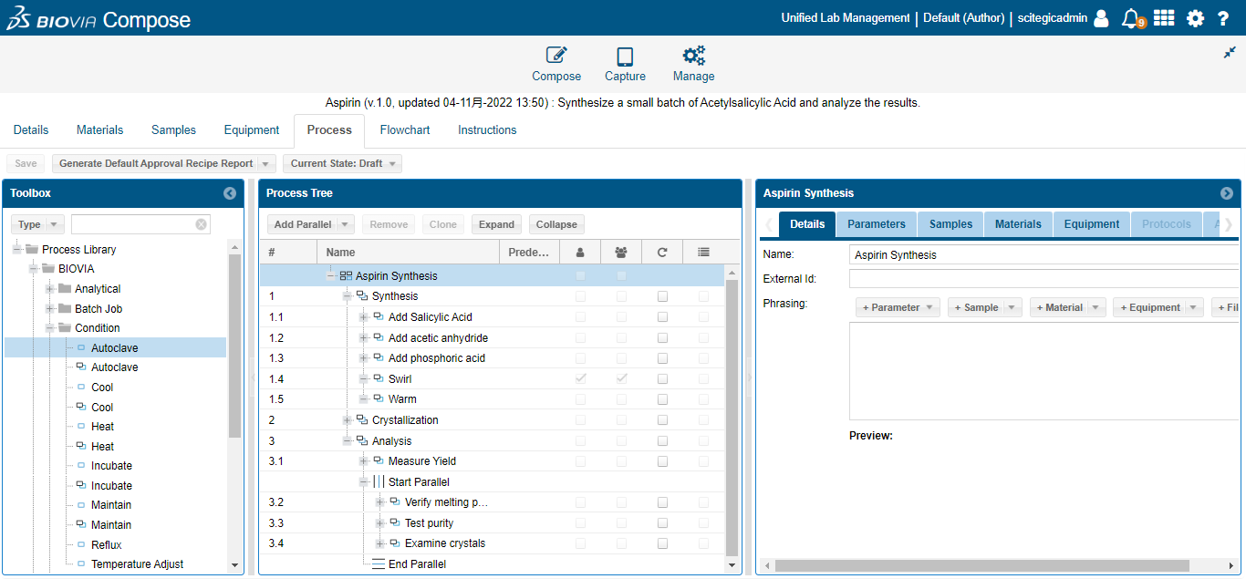
Task: Open the Protocols tab in Aspirin Synthesis panel
Action: (x=1167, y=224)
